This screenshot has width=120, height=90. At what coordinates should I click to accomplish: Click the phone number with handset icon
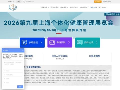[28, 1]
